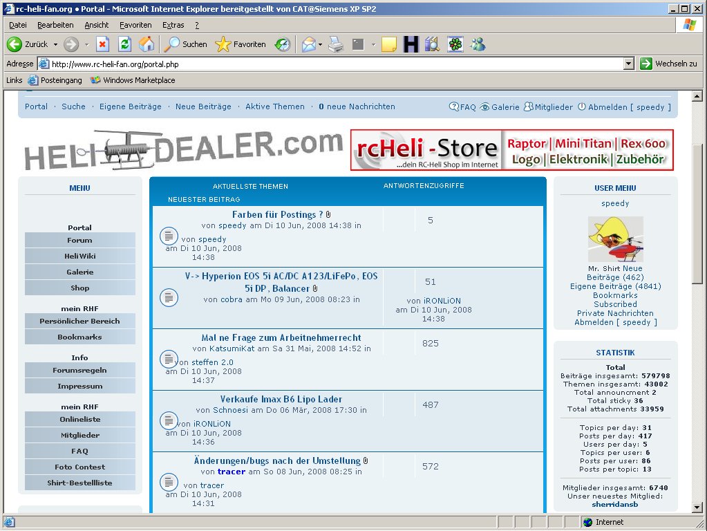Click the grey Forward arrow button
Screen dimensions: 707x531
tap(71, 44)
